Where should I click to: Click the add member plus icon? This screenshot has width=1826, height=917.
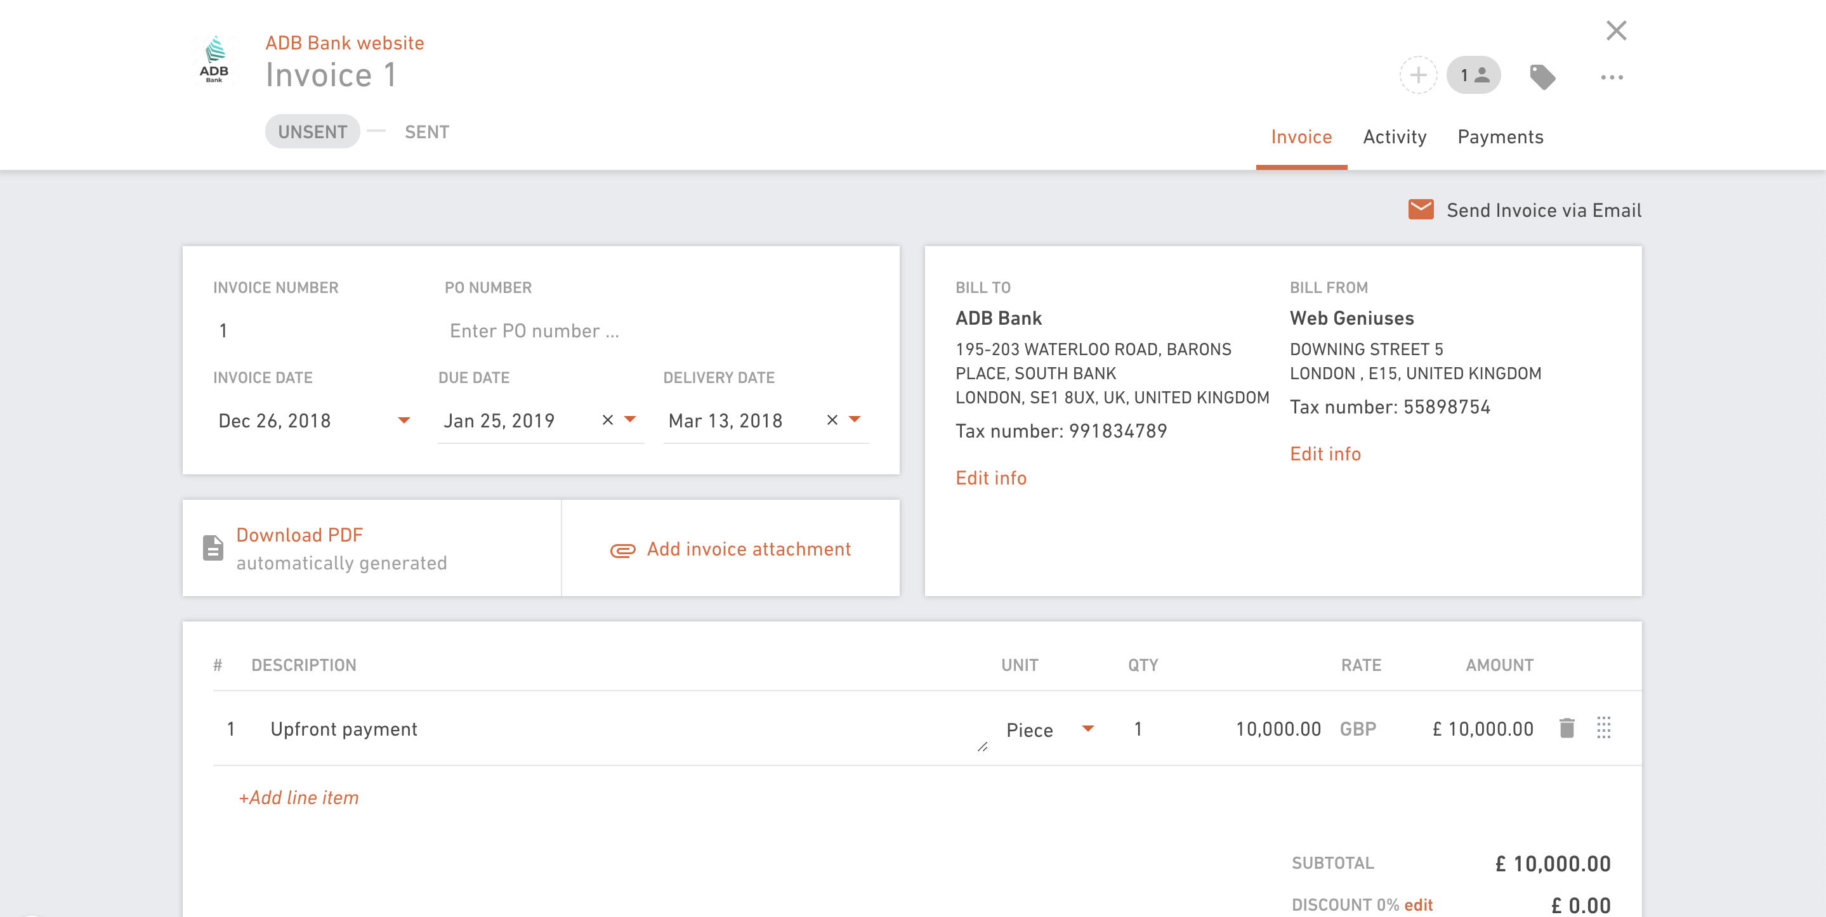tap(1417, 75)
